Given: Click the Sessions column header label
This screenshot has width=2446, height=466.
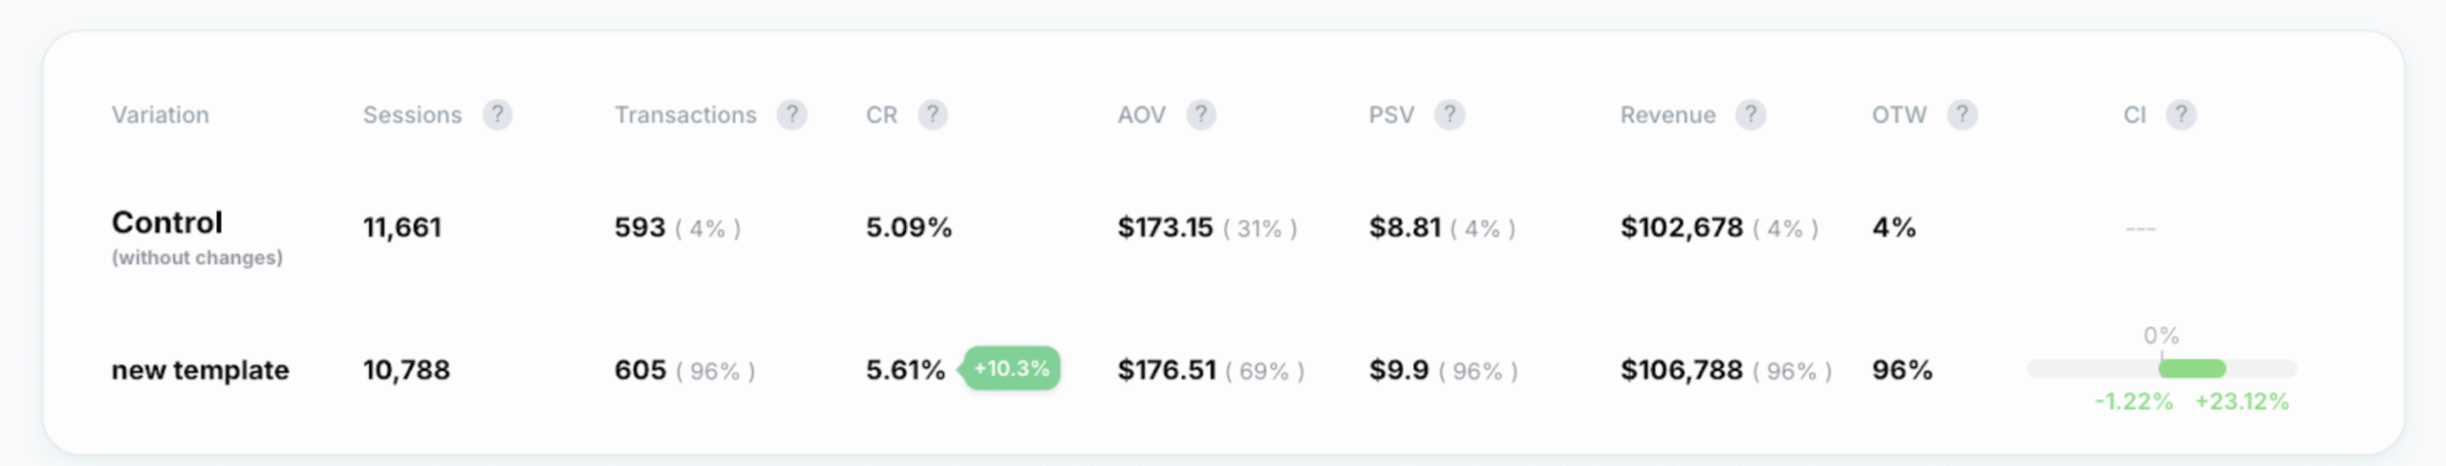Looking at the screenshot, I should click(412, 115).
